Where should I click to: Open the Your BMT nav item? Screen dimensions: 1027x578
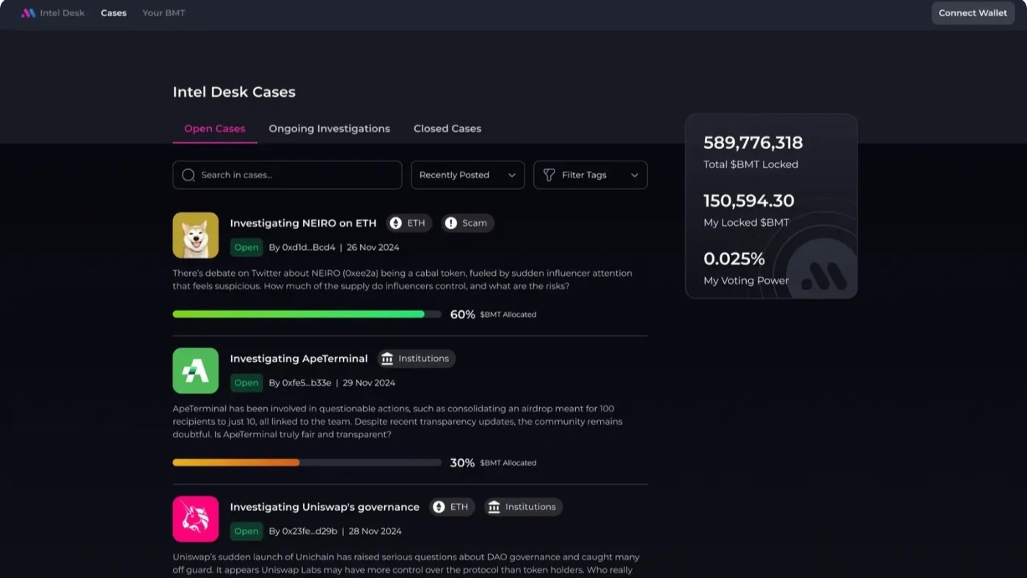(164, 13)
